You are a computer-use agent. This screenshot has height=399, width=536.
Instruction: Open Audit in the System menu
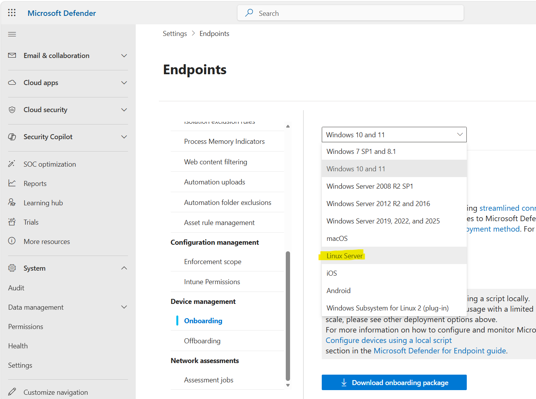coord(16,288)
